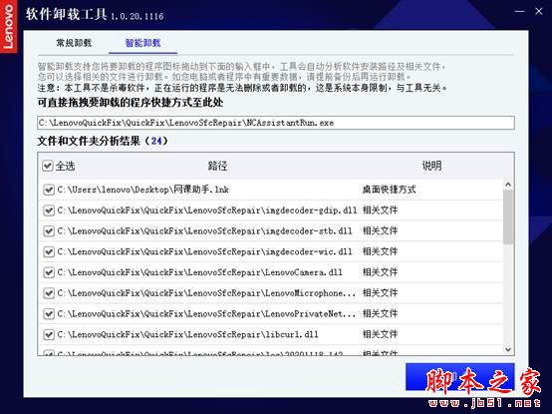Uncheck libcurl.dll checkbox

point(49,335)
